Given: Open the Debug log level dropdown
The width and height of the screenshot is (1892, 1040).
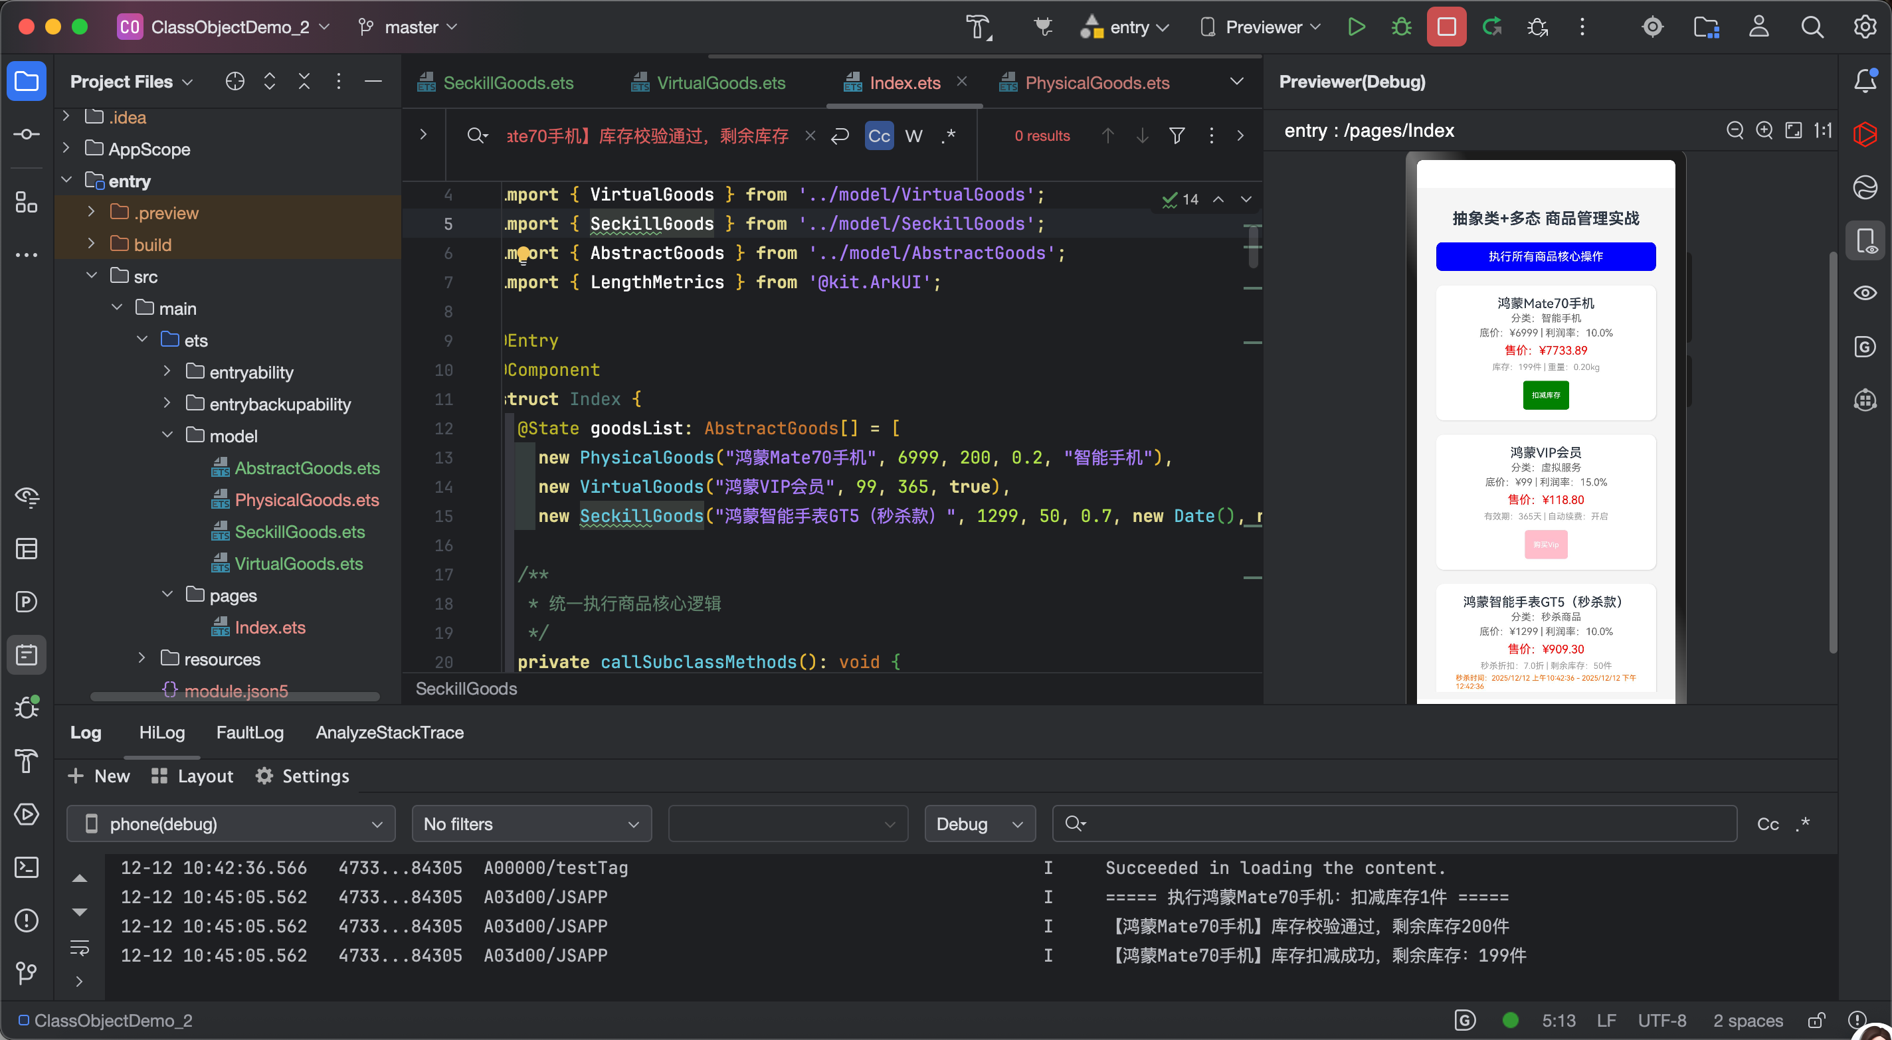Looking at the screenshot, I should (979, 824).
